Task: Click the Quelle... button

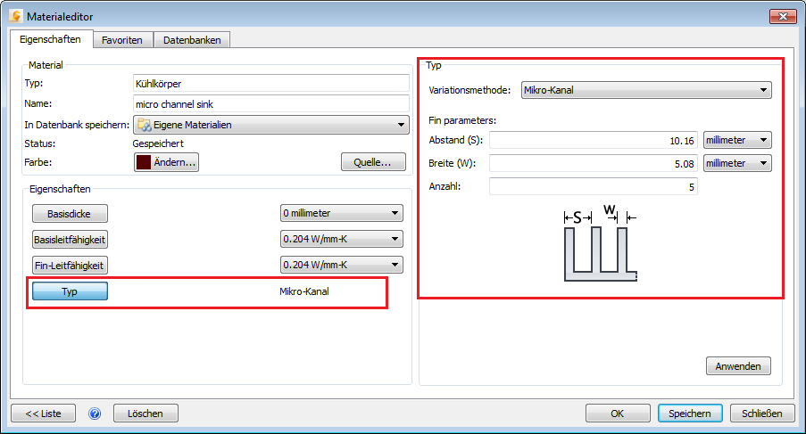Action: pyautogui.click(x=373, y=162)
